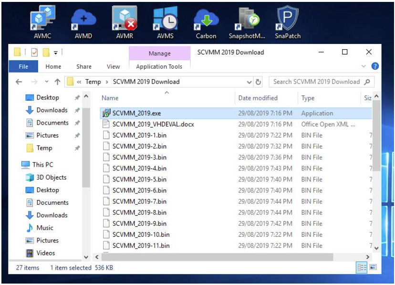395x285 pixels.
Task: Sort files by Date modified column
Action: [x=258, y=98]
